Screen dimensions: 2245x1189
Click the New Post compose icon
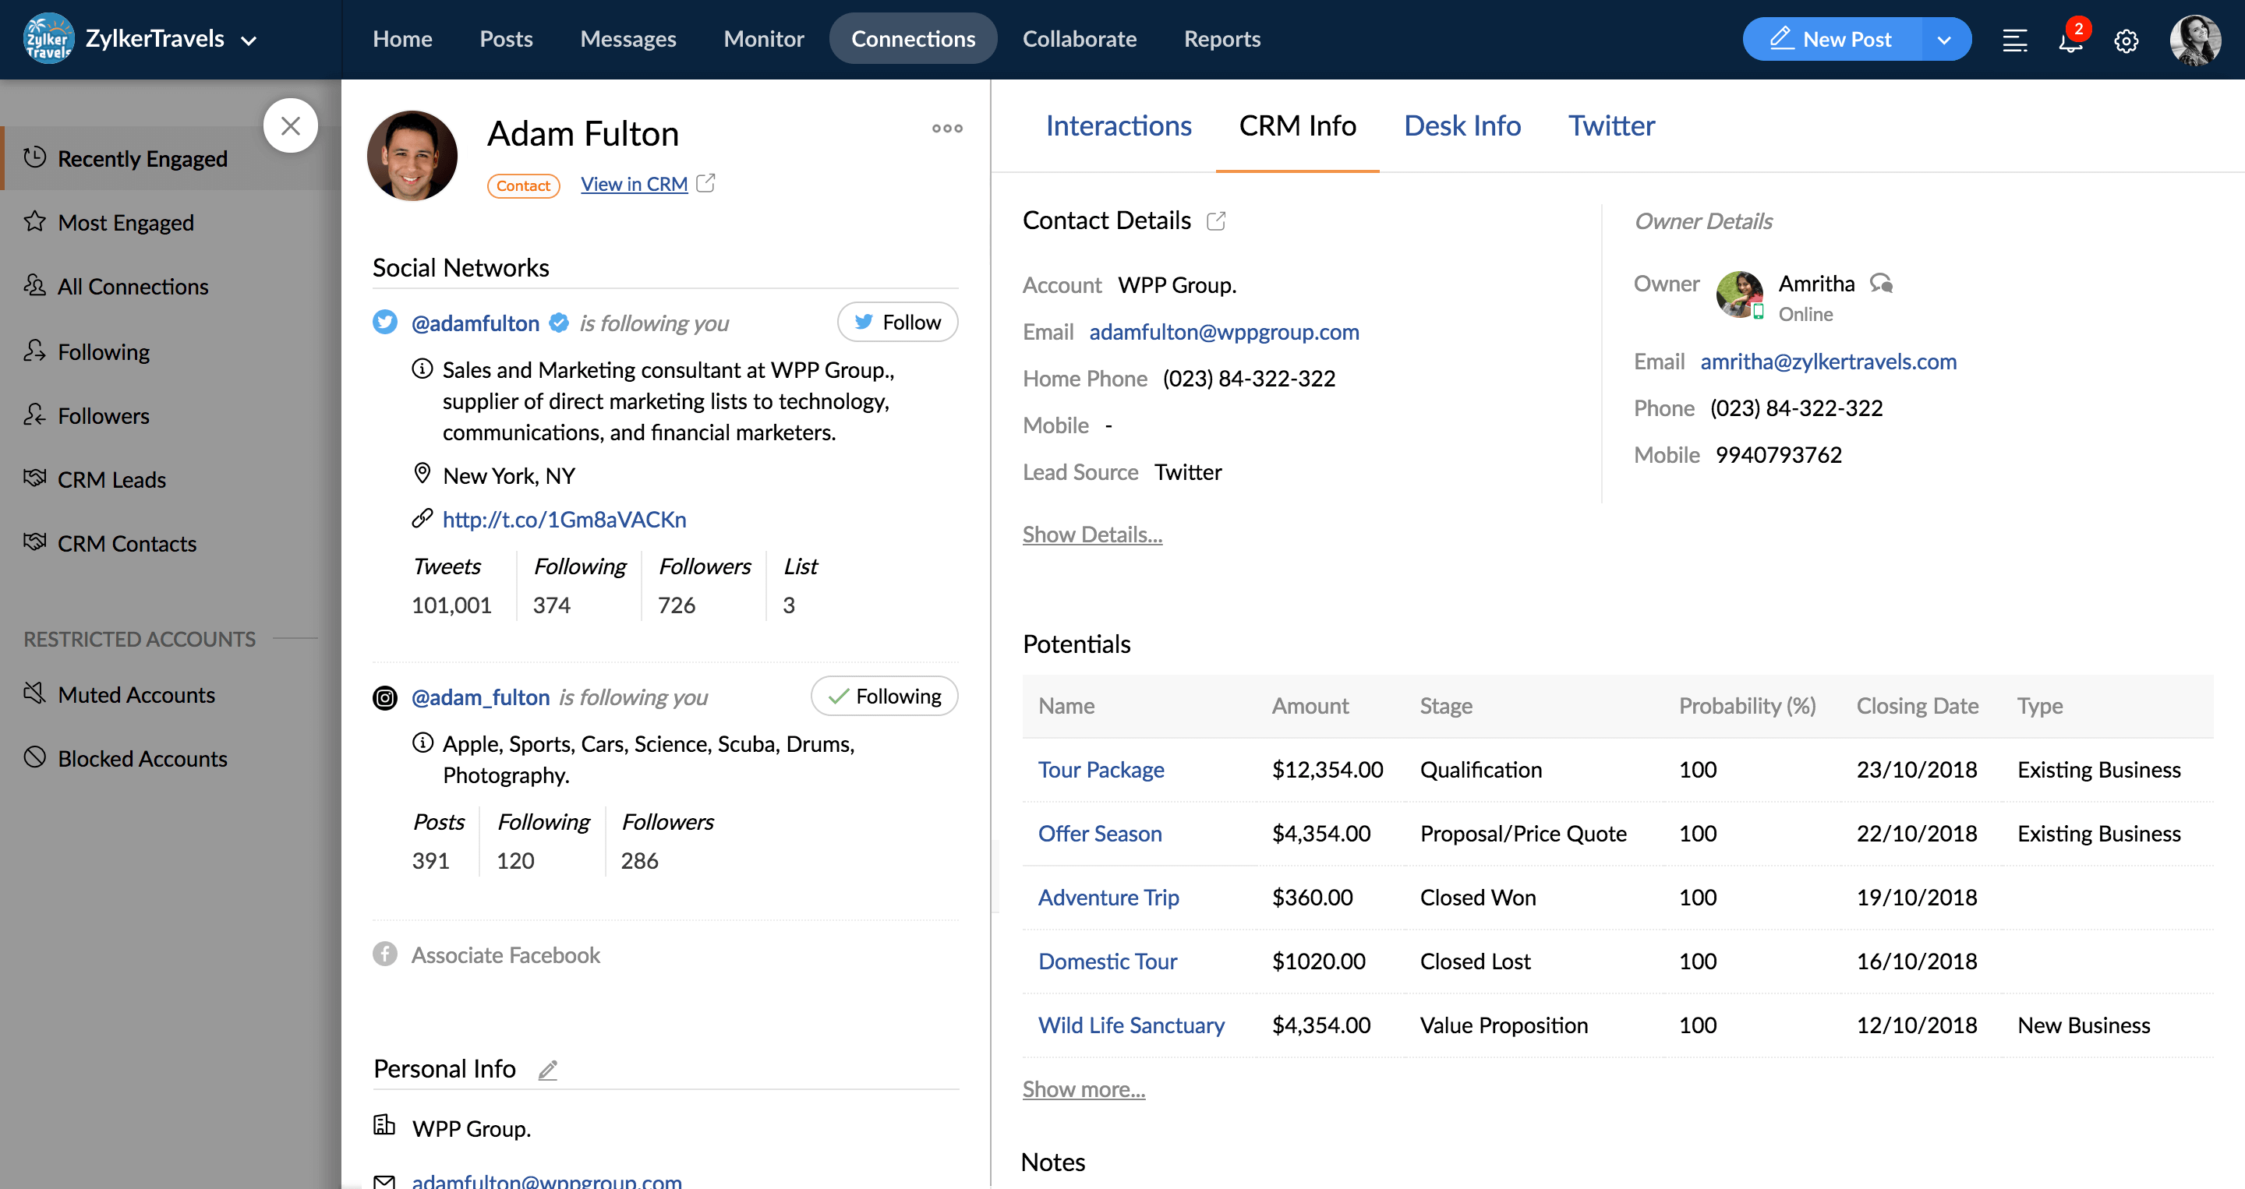pyautogui.click(x=1780, y=39)
